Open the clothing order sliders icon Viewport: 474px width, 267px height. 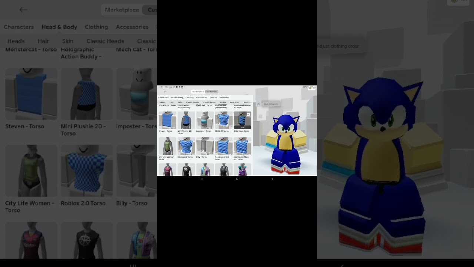(x=258, y=104)
